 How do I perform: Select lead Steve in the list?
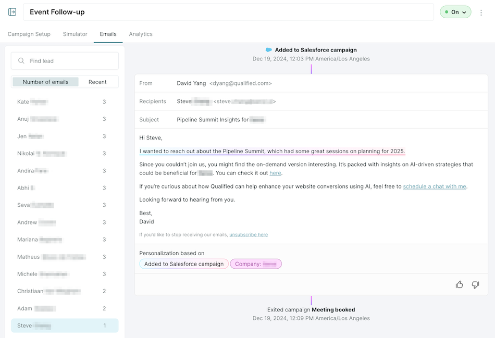click(x=65, y=326)
